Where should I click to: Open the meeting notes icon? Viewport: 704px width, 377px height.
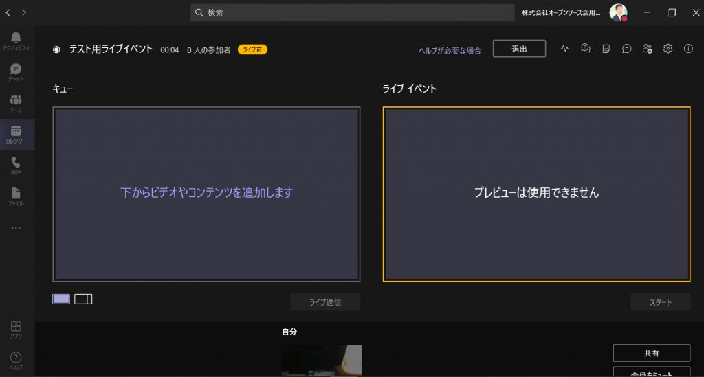(x=606, y=49)
